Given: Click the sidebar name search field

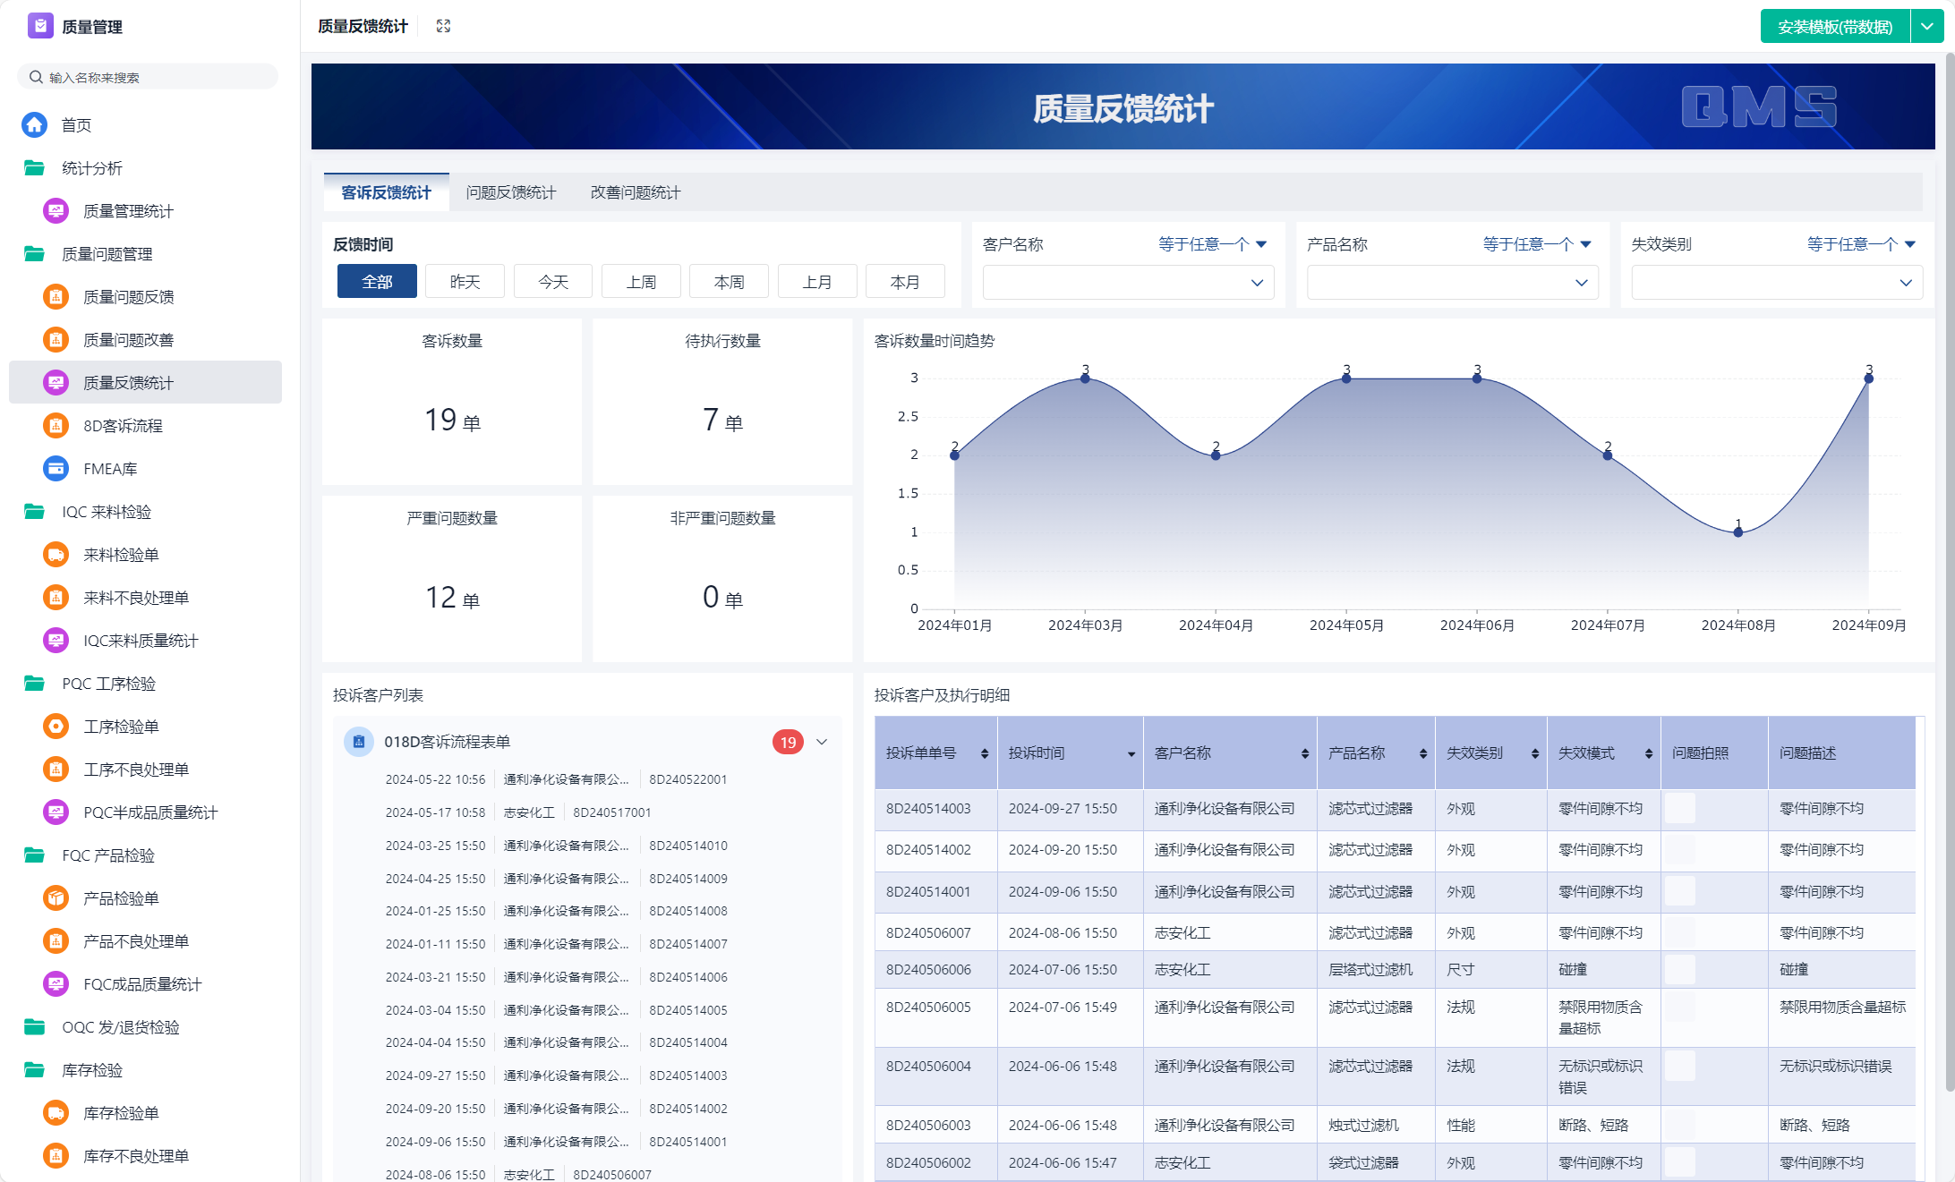Looking at the screenshot, I should 148,77.
